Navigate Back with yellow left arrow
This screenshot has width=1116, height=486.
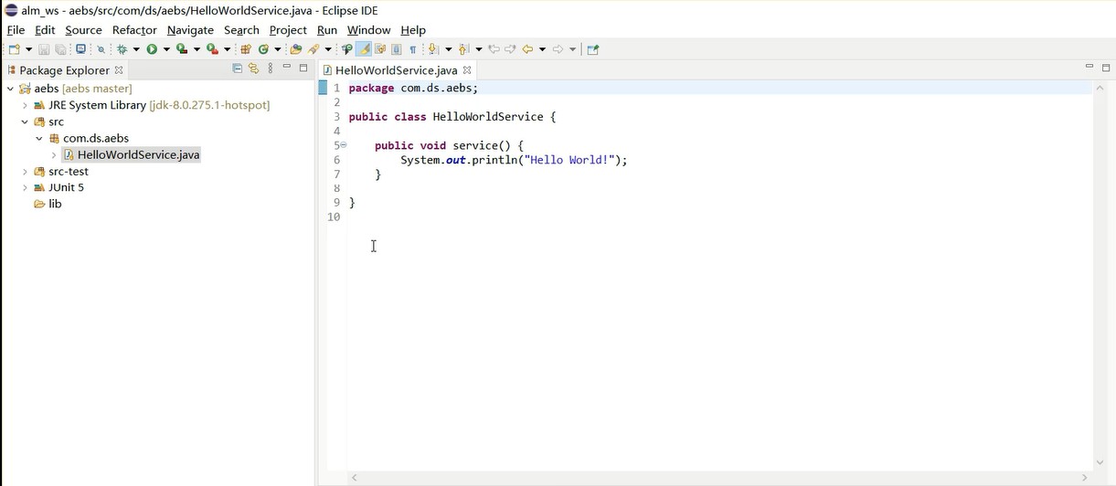527,49
